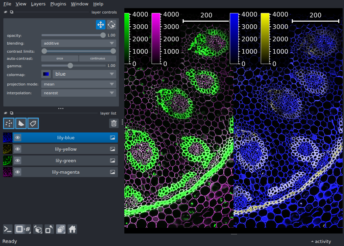Viewport: 344px width, 246px height.
Task: Activate the layer transform tool
Action: pos(111,25)
